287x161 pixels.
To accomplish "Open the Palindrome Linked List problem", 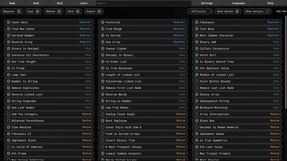I will (143, 81).
